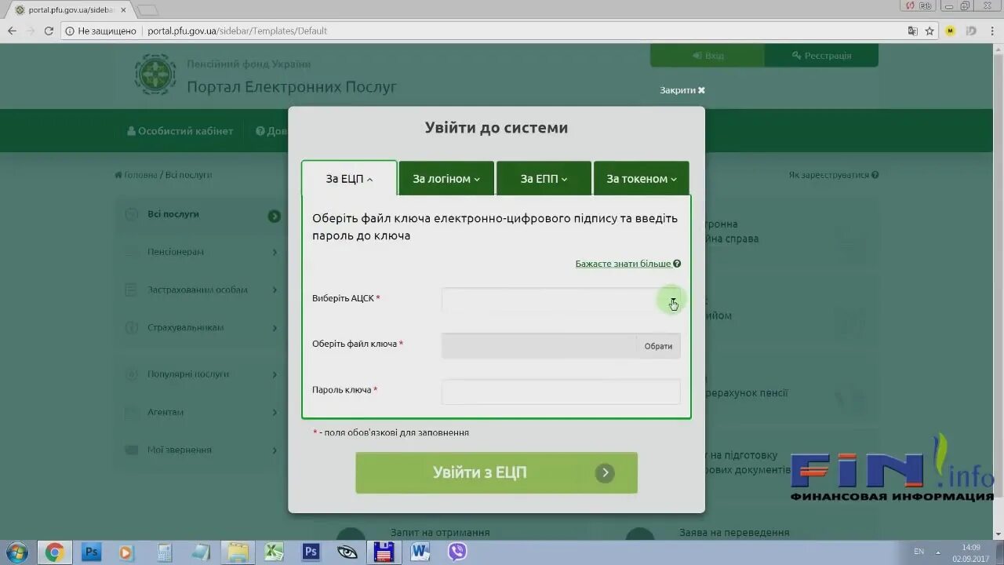Select Всі послуги in sidebar
This screenshot has height=565, width=1004.
(199, 214)
